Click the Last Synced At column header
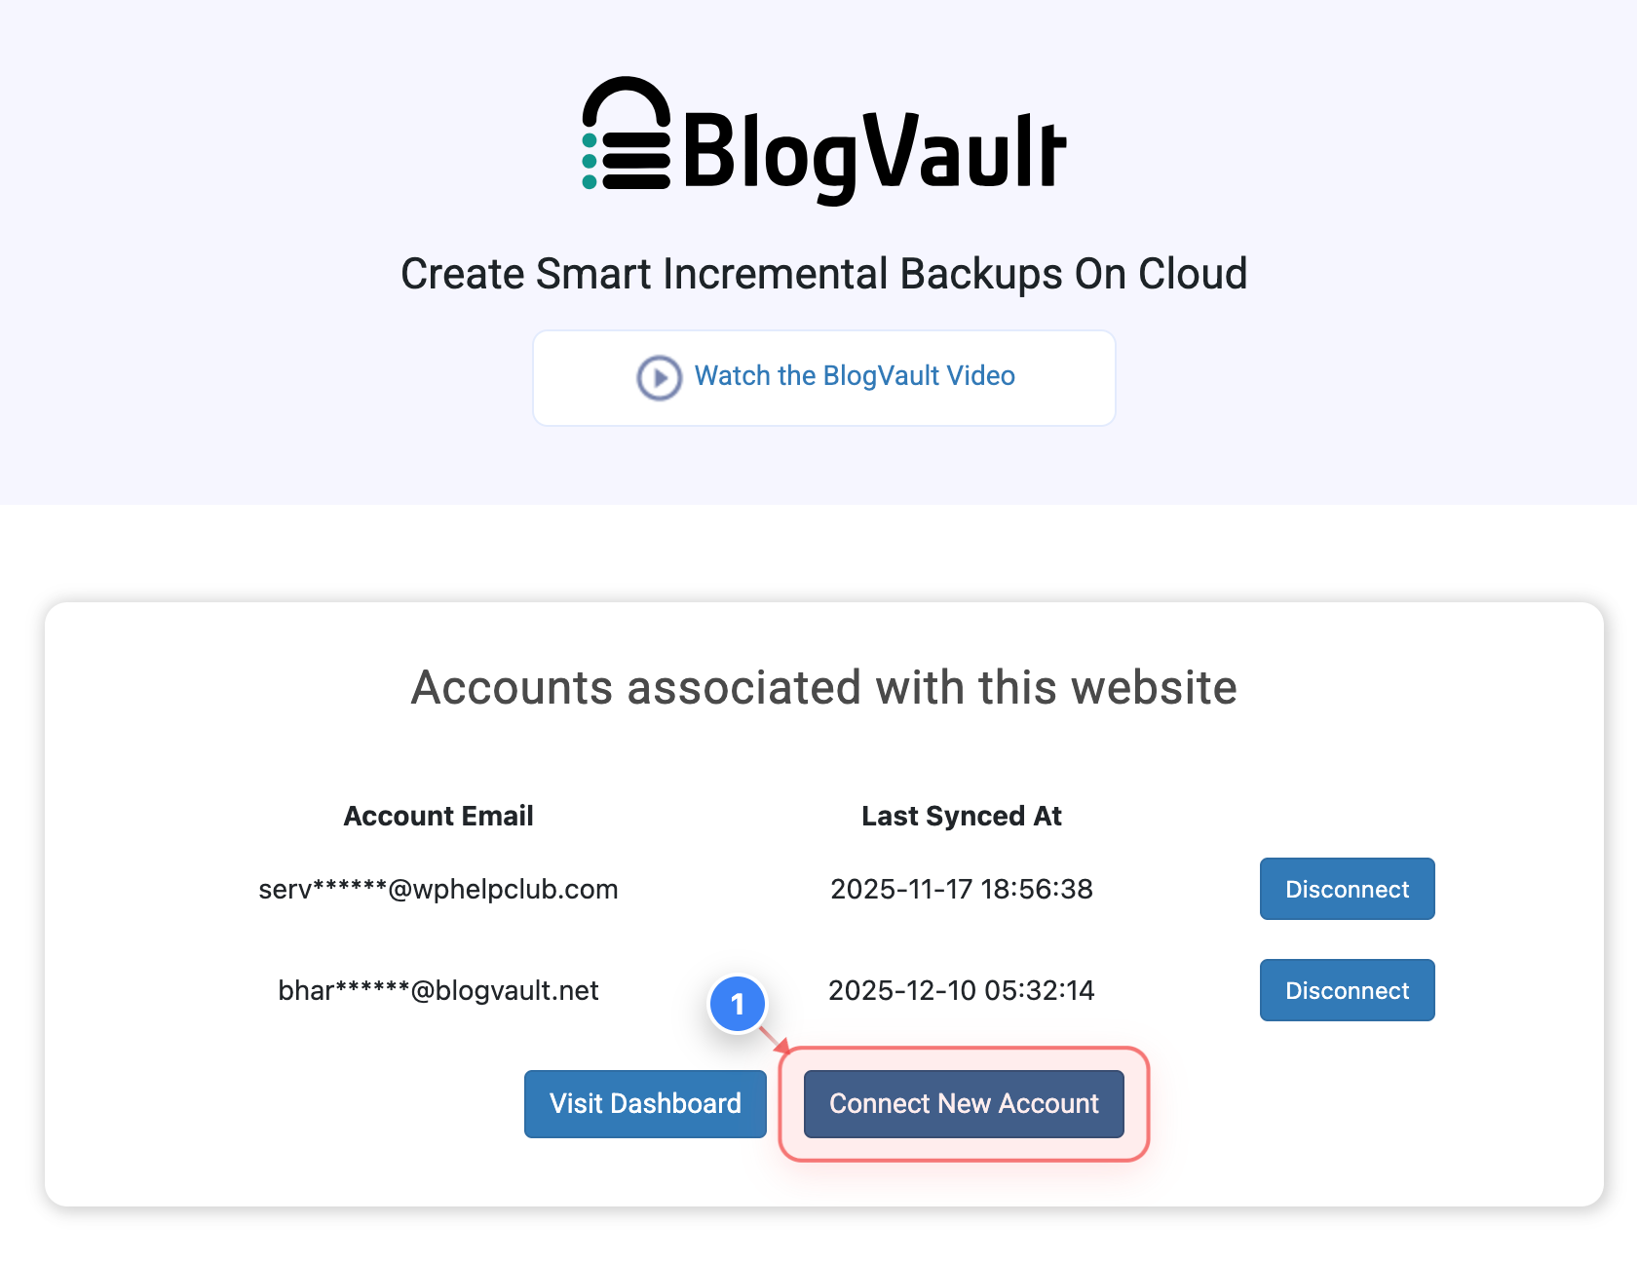Viewport: 1637px width, 1263px height. (961, 816)
